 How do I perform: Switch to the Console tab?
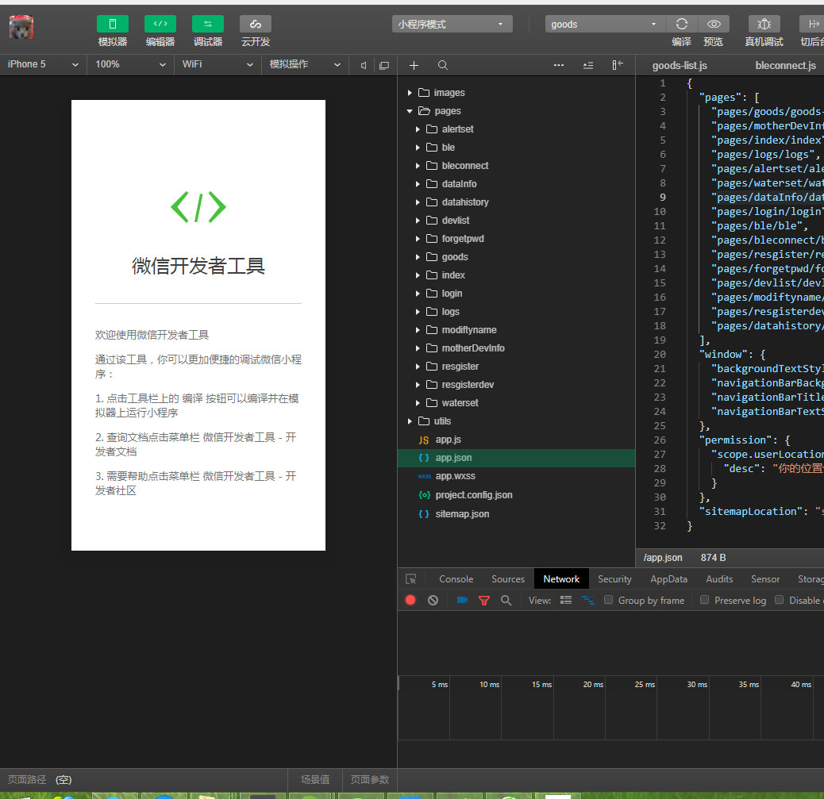[456, 579]
